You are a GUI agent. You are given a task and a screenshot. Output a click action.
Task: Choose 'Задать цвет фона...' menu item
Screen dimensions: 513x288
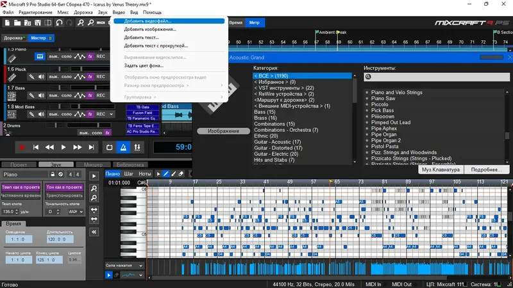[x=169, y=66]
